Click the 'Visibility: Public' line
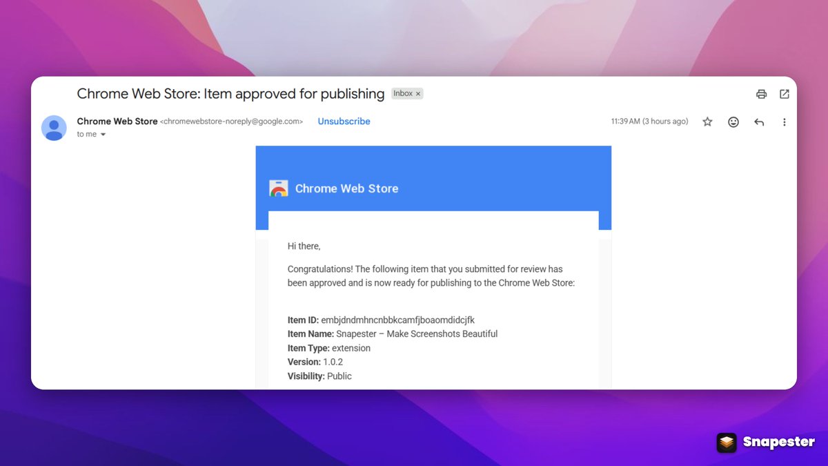This screenshot has height=466, width=828. (x=319, y=376)
